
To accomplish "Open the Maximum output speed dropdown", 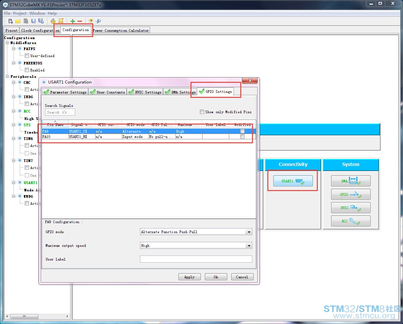I will point(249,246).
